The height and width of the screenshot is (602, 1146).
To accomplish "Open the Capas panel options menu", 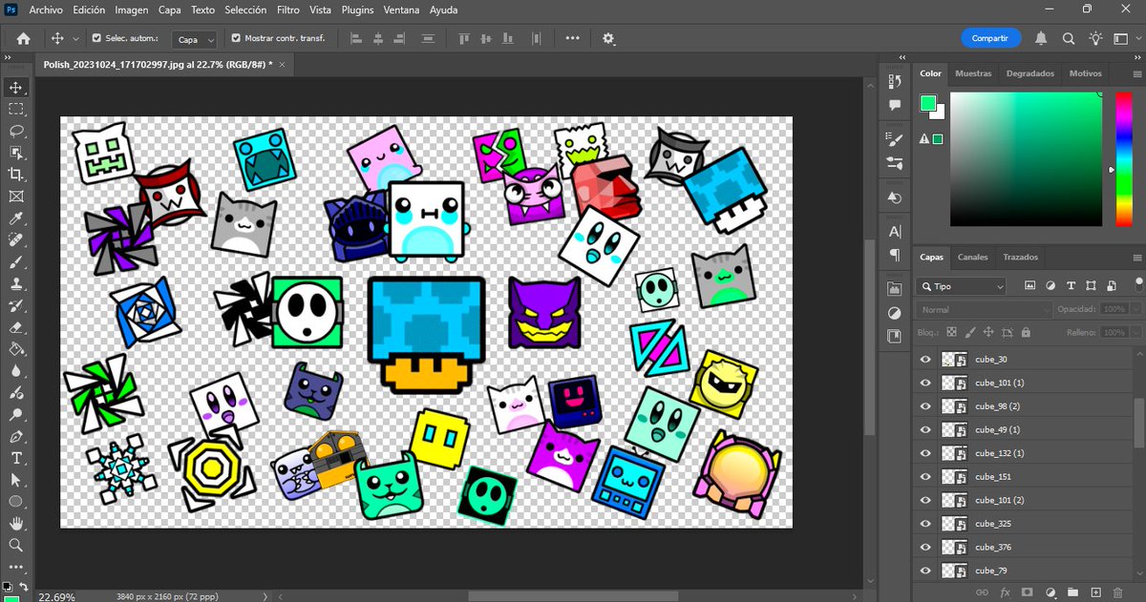I will pyautogui.click(x=1135, y=258).
